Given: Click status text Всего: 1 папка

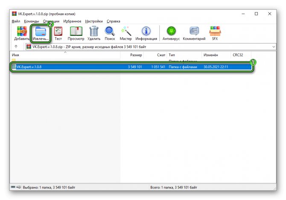Looking at the screenshot, I should point(174,187).
